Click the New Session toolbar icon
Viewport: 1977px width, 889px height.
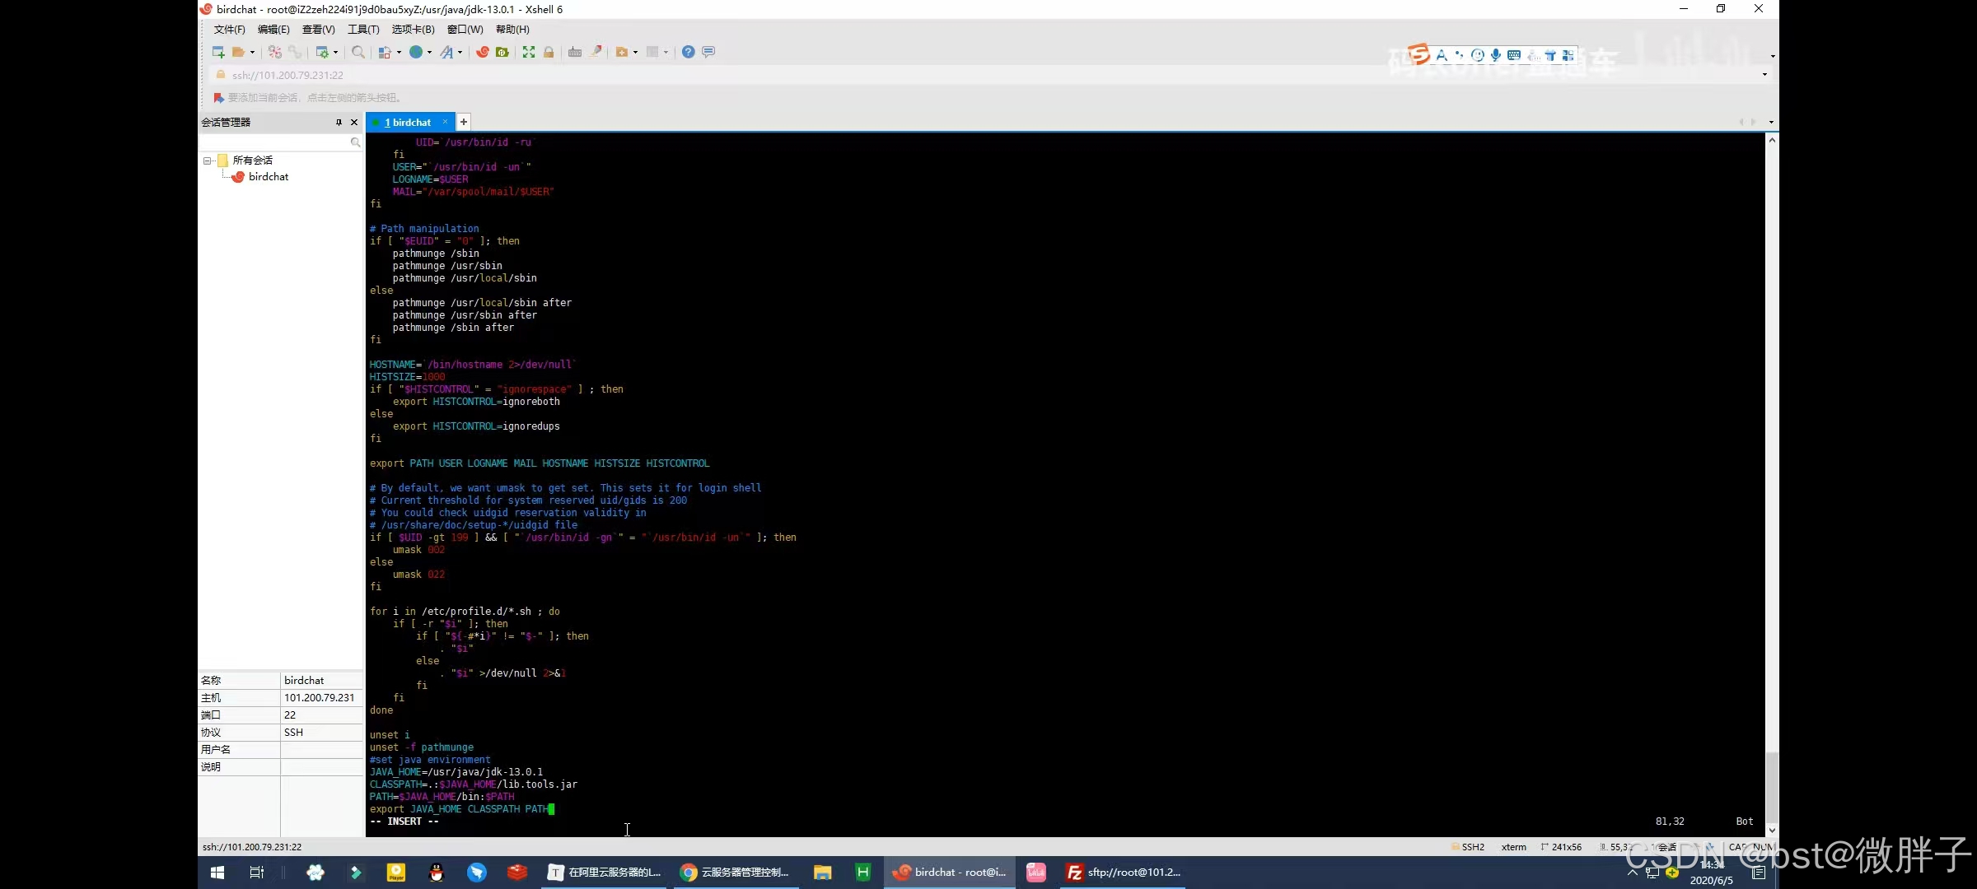point(218,52)
